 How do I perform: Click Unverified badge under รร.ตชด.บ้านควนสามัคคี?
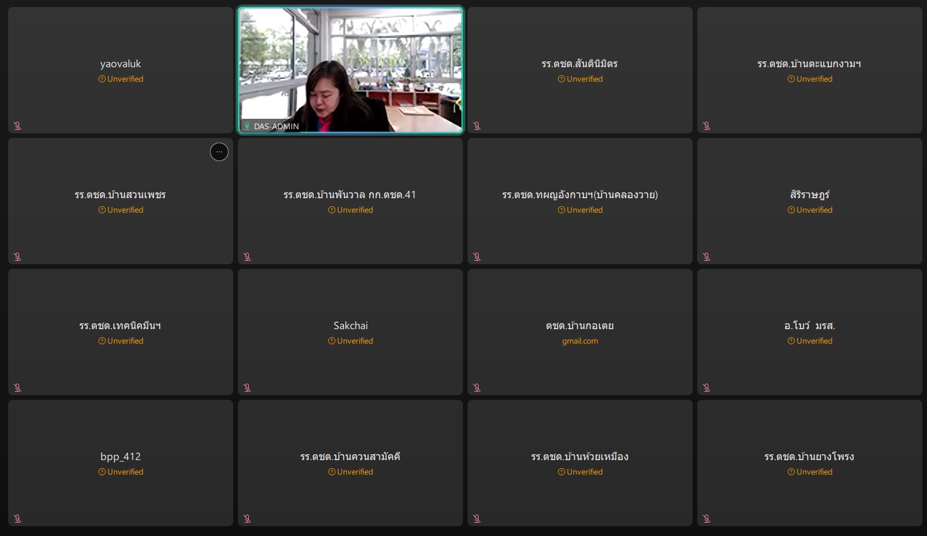pyautogui.click(x=350, y=472)
